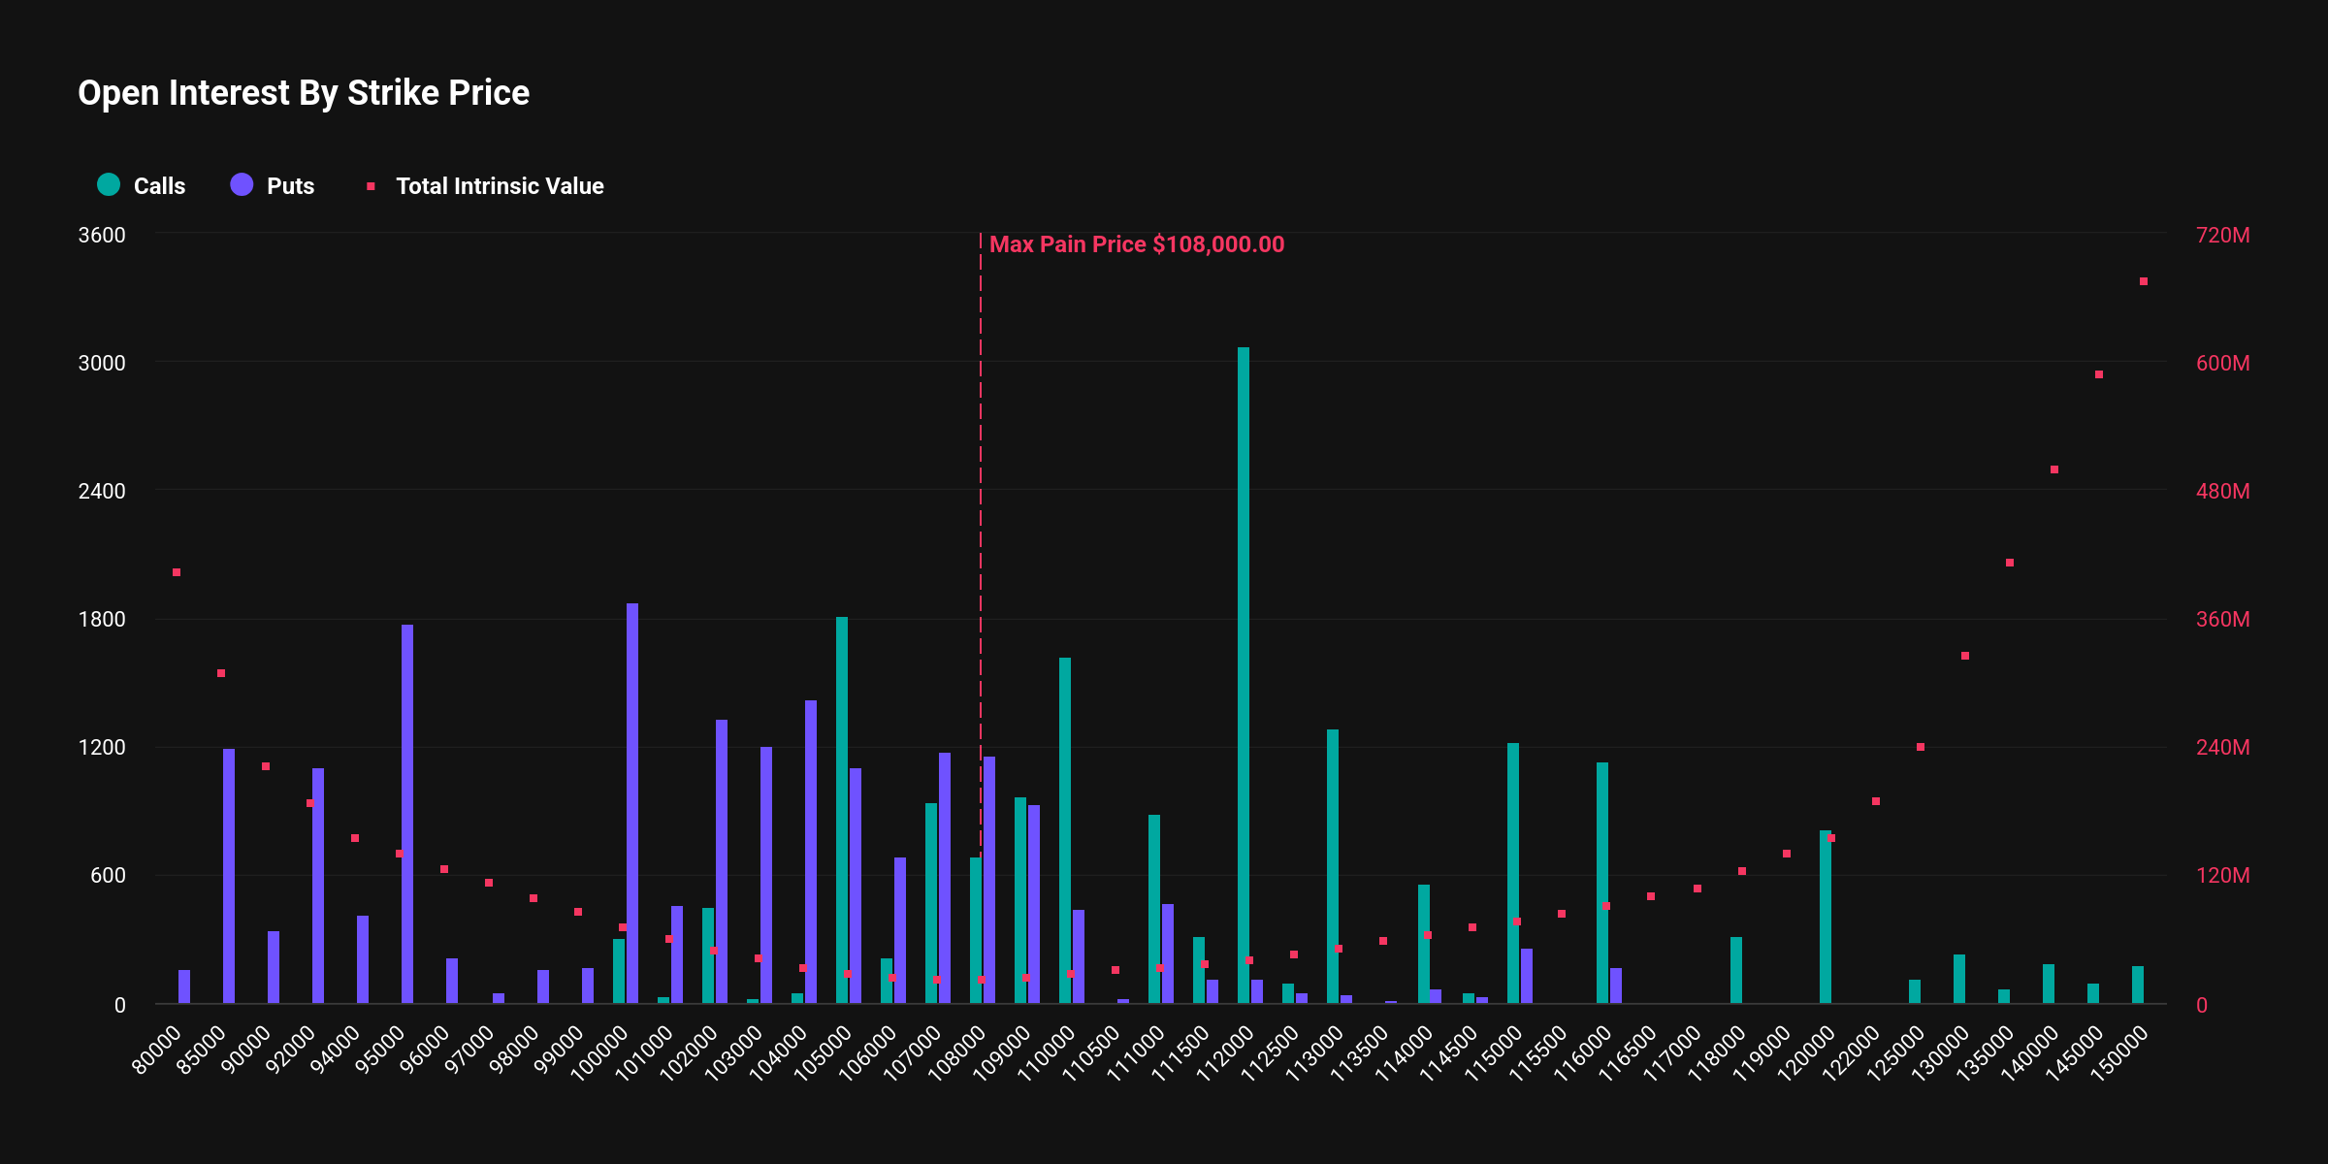Click the intrinsic value marker at 80000
This screenshot has width=2328, height=1164.
pyautogui.click(x=177, y=572)
